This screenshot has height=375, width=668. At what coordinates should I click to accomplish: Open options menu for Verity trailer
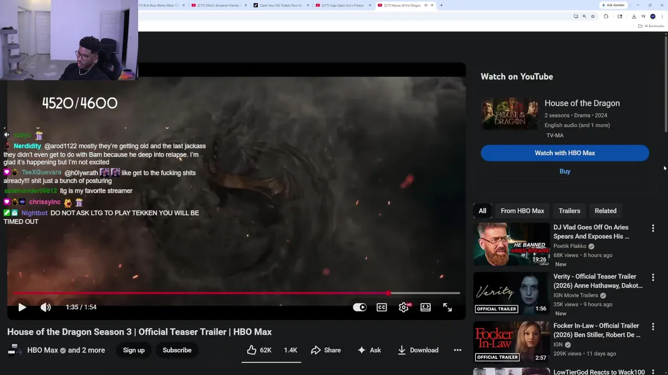pos(653,278)
